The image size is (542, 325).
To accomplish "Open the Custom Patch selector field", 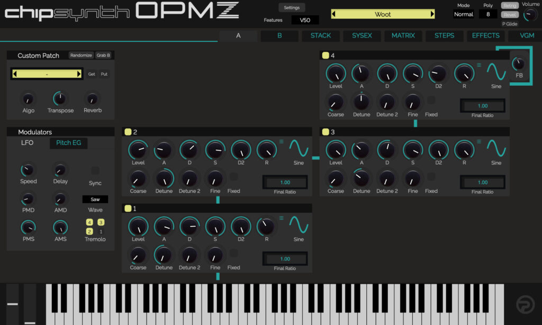I will 47,74.
